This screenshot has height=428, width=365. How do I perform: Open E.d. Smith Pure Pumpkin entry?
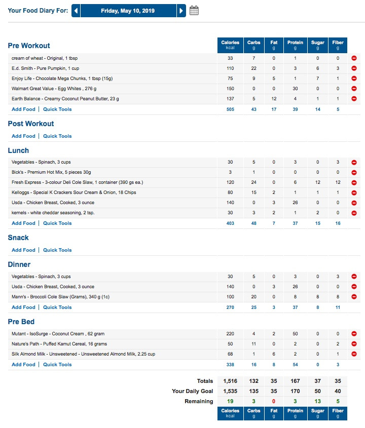click(45, 68)
